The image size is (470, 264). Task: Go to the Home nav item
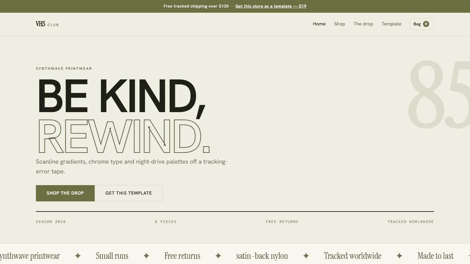319,24
